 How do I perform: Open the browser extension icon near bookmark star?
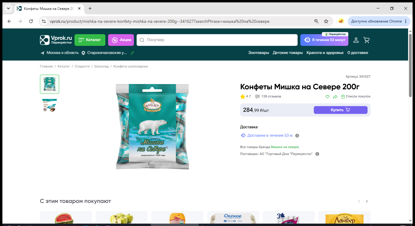(x=341, y=21)
